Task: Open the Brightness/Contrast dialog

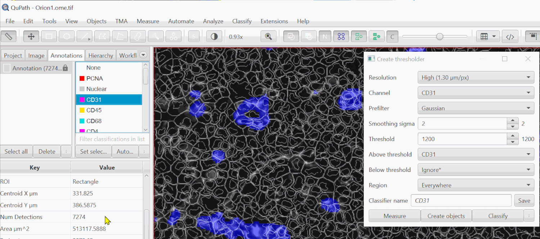Action: tap(214, 37)
